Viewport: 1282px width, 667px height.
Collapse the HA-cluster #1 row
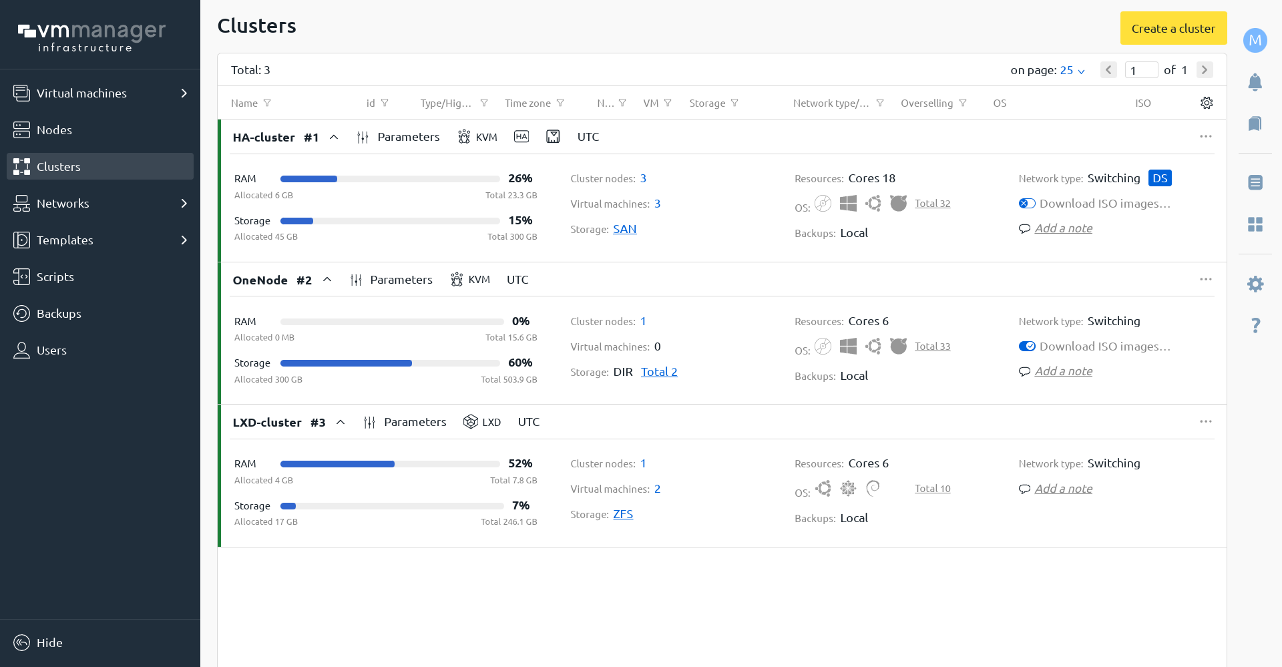(334, 137)
